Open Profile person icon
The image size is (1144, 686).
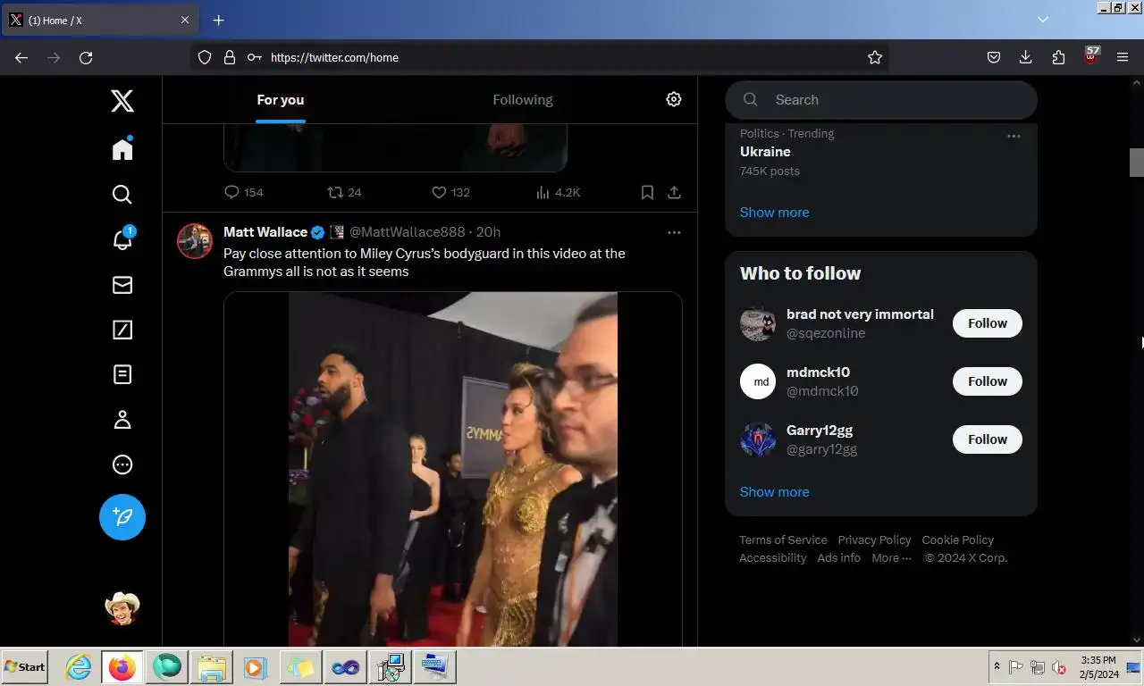(x=122, y=420)
